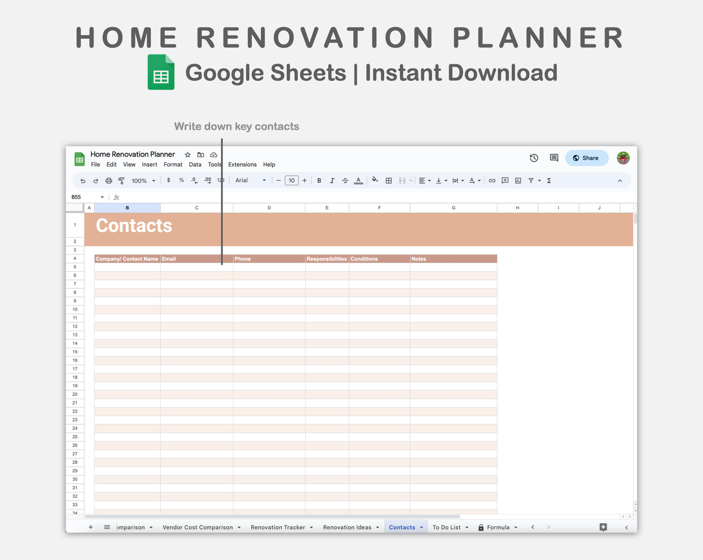
Task: Toggle italic formatting
Action: tap(332, 180)
